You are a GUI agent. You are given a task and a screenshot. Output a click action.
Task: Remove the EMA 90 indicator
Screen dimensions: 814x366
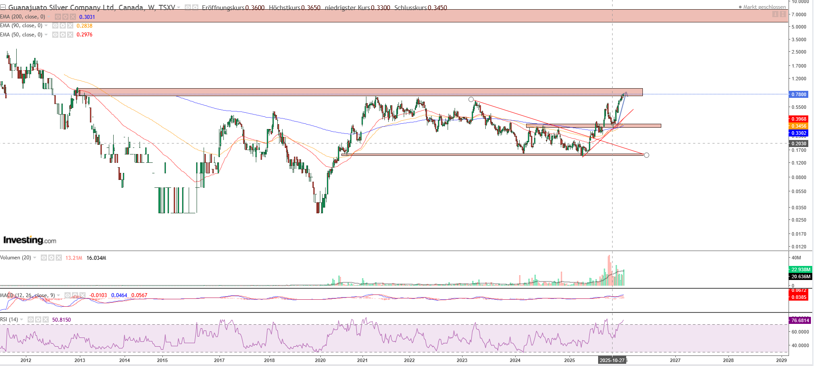pyautogui.click(x=70, y=26)
